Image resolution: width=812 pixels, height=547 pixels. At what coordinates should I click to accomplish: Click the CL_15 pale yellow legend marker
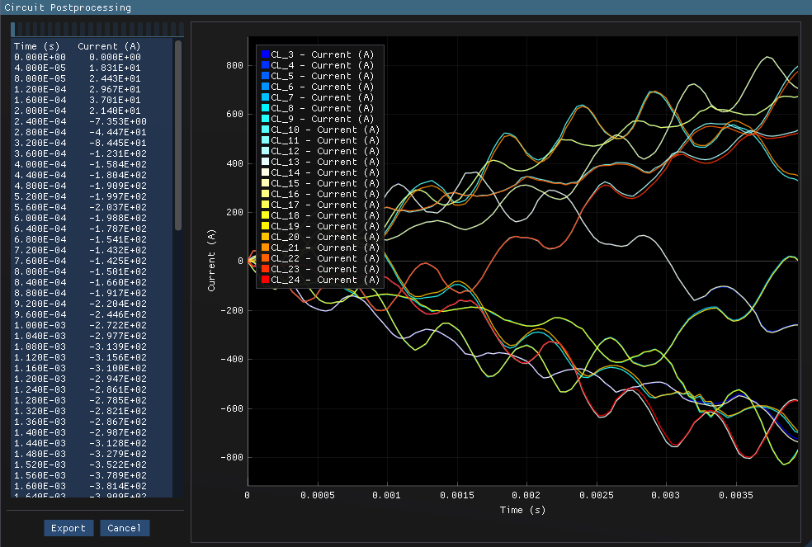[x=265, y=183]
